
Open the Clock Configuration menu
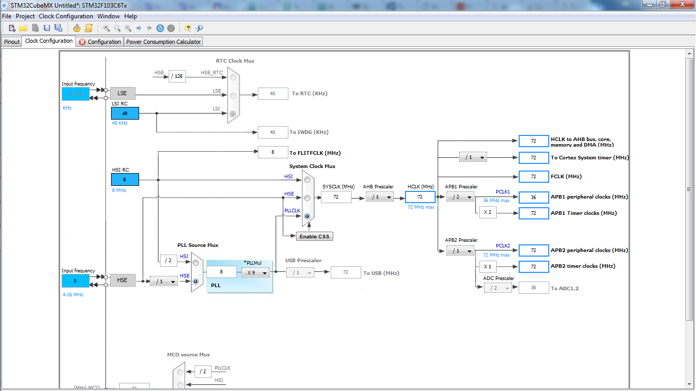coord(66,16)
